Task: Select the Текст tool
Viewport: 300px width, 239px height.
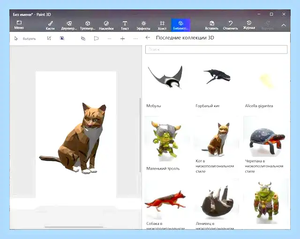Action: tap(125, 25)
